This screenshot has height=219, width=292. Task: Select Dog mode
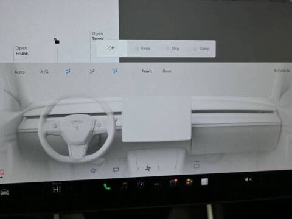(173, 49)
